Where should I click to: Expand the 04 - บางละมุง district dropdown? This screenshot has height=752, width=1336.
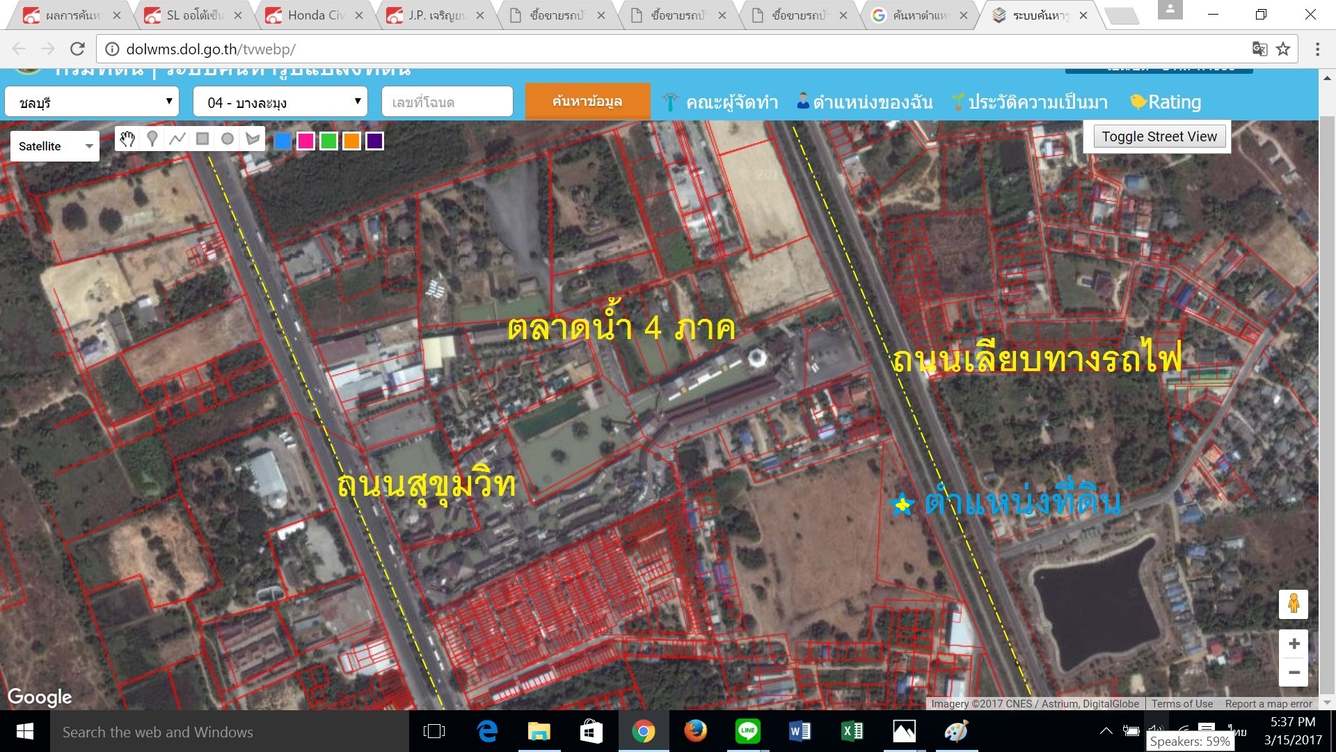[x=280, y=102]
